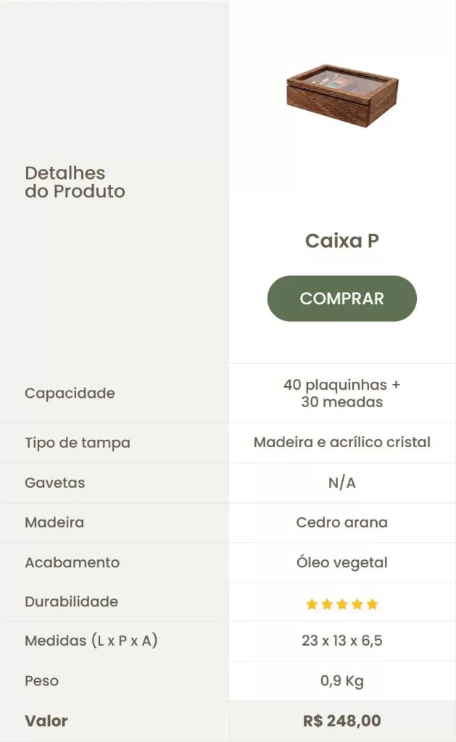Click the fourth durability star

click(x=357, y=604)
